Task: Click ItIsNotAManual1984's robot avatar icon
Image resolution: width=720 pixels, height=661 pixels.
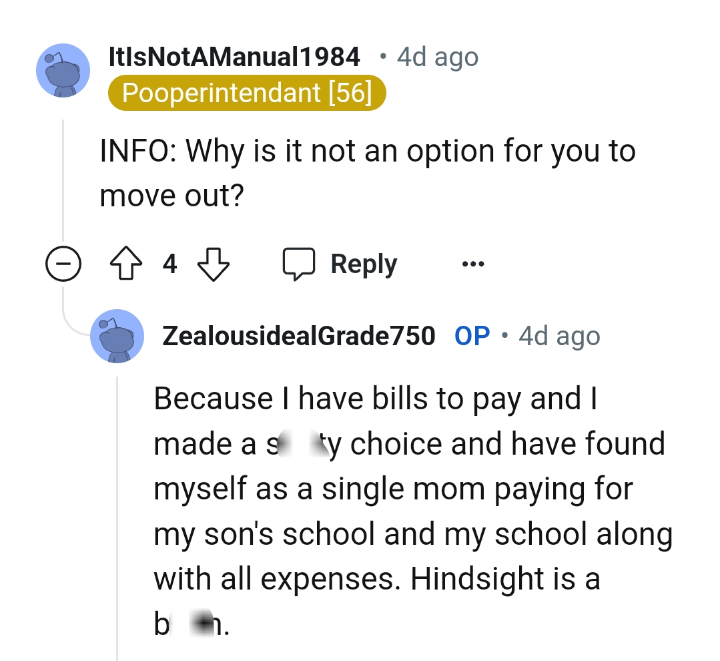Action: pos(63,71)
